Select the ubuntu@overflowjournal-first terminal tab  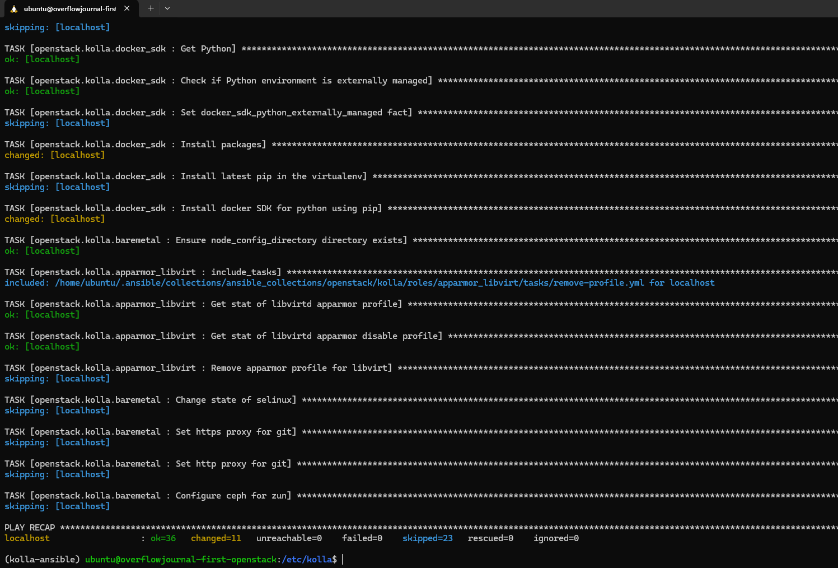pos(70,9)
